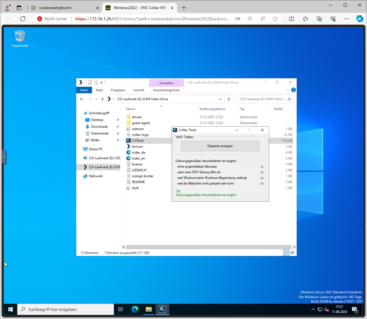
Task: Open the Anwendungstools ribbon tab
Action: [166, 90]
